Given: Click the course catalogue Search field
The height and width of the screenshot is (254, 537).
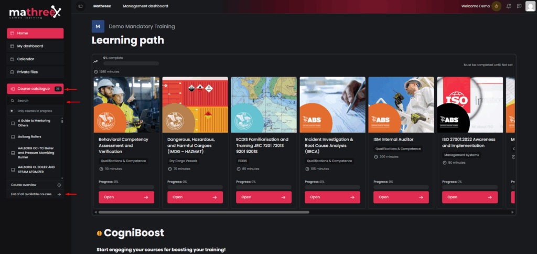Looking at the screenshot, I should tap(36, 101).
